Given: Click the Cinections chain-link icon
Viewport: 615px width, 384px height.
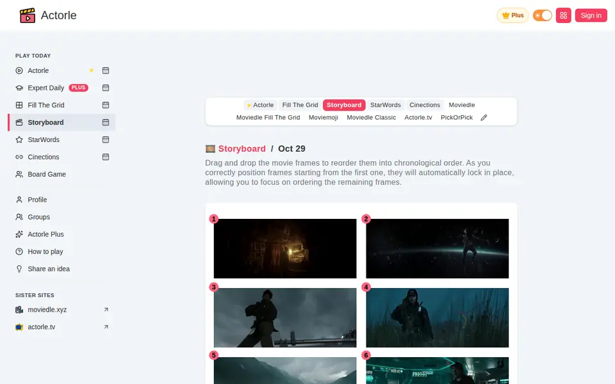Looking at the screenshot, I should coord(19,157).
